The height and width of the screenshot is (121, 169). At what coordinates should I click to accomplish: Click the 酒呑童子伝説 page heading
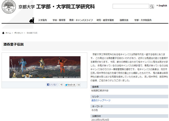pyautogui.click(x=13, y=44)
